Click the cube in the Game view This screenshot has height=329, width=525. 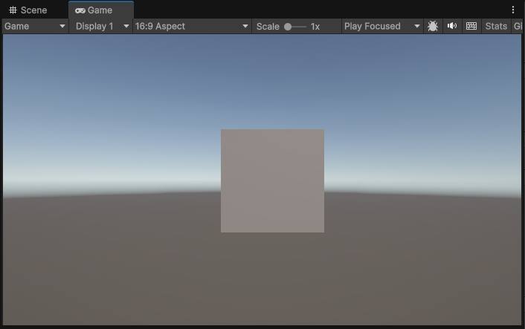[273, 181]
